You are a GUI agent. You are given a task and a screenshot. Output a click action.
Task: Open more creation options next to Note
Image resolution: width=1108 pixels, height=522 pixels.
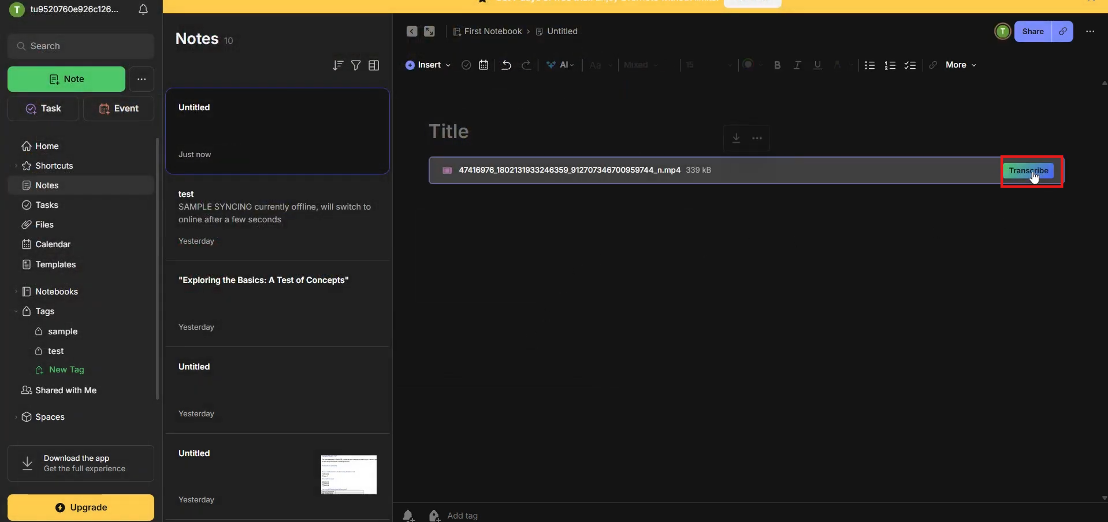(x=142, y=79)
